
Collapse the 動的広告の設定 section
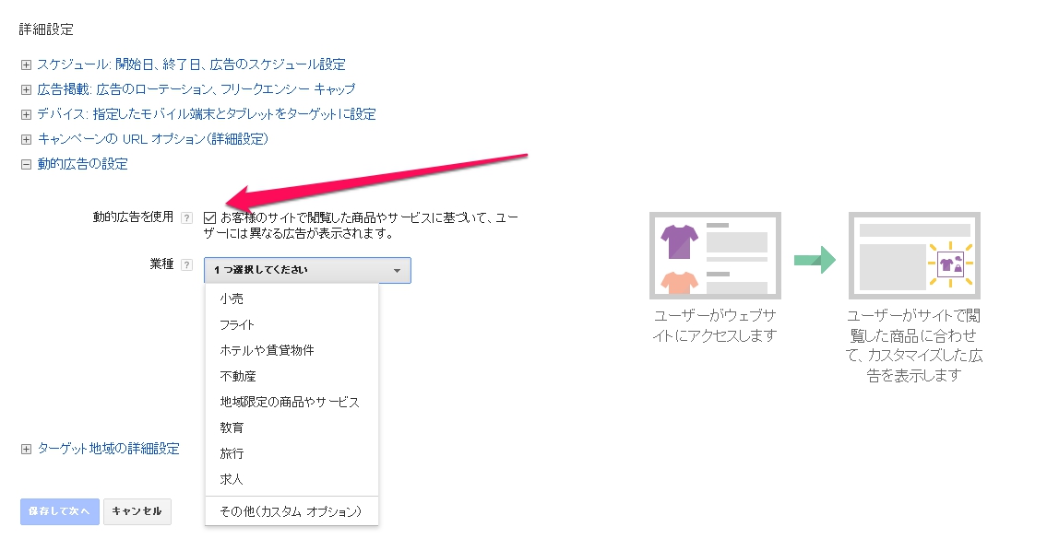pos(27,165)
